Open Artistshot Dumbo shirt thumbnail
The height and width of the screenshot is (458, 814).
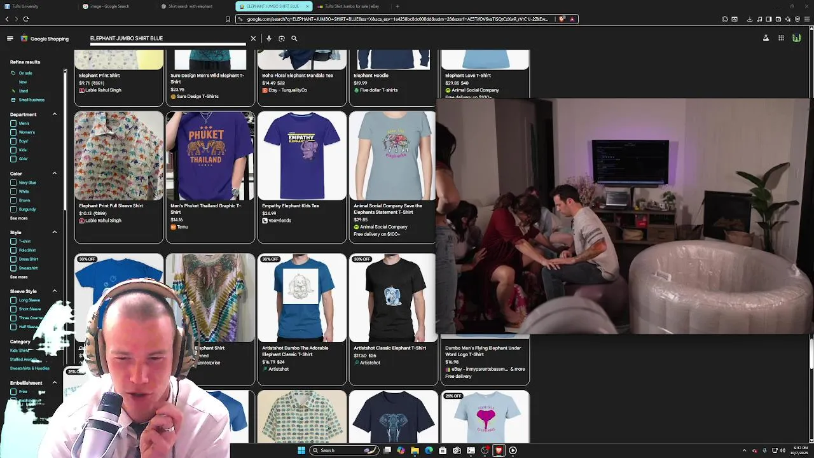point(302,298)
